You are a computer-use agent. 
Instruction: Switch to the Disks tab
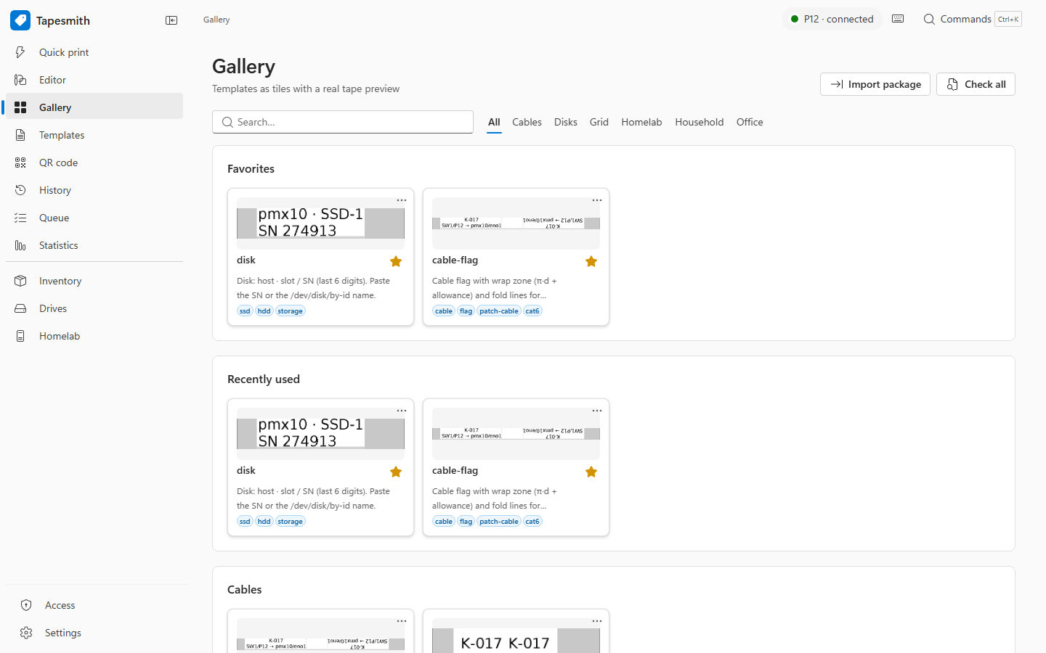565,122
